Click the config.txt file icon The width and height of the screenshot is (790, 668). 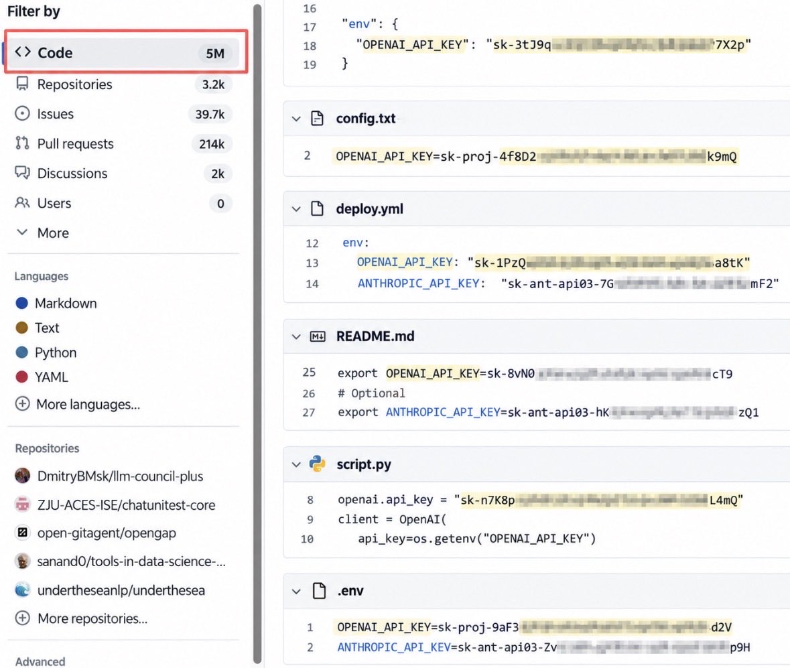pyautogui.click(x=317, y=119)
